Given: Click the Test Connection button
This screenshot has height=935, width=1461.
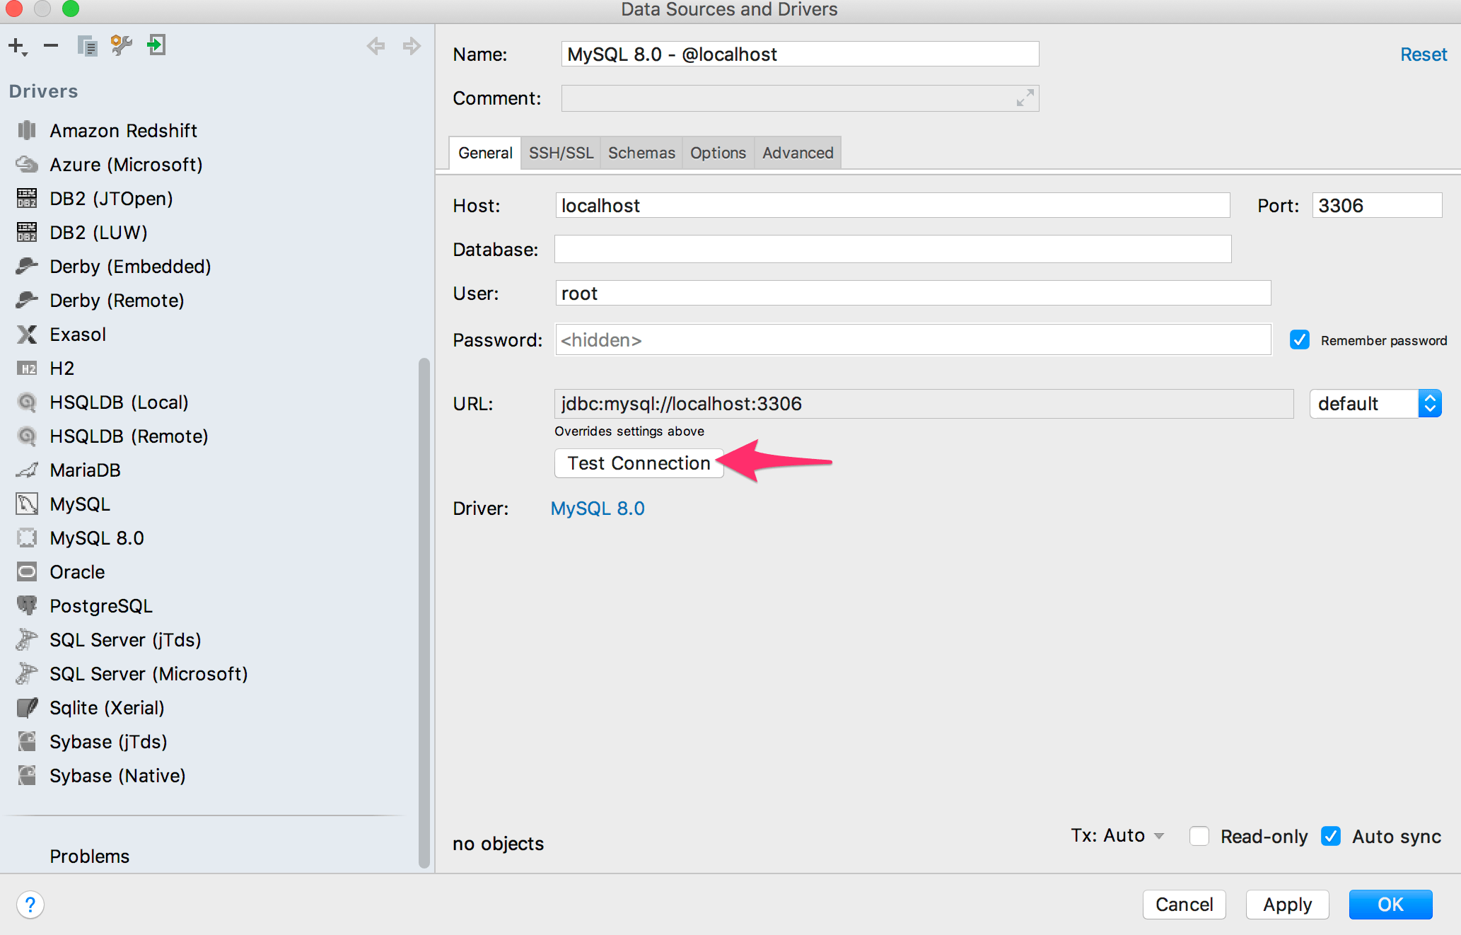Looking at the screenshot, I should point(639,463).
